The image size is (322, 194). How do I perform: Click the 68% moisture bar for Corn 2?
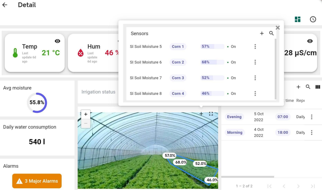tap(212, 62)
